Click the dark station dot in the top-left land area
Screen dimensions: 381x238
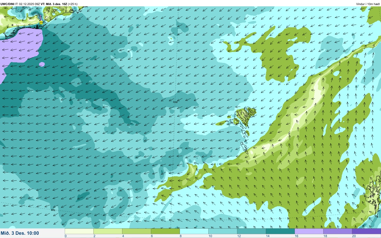coord(13,25)
